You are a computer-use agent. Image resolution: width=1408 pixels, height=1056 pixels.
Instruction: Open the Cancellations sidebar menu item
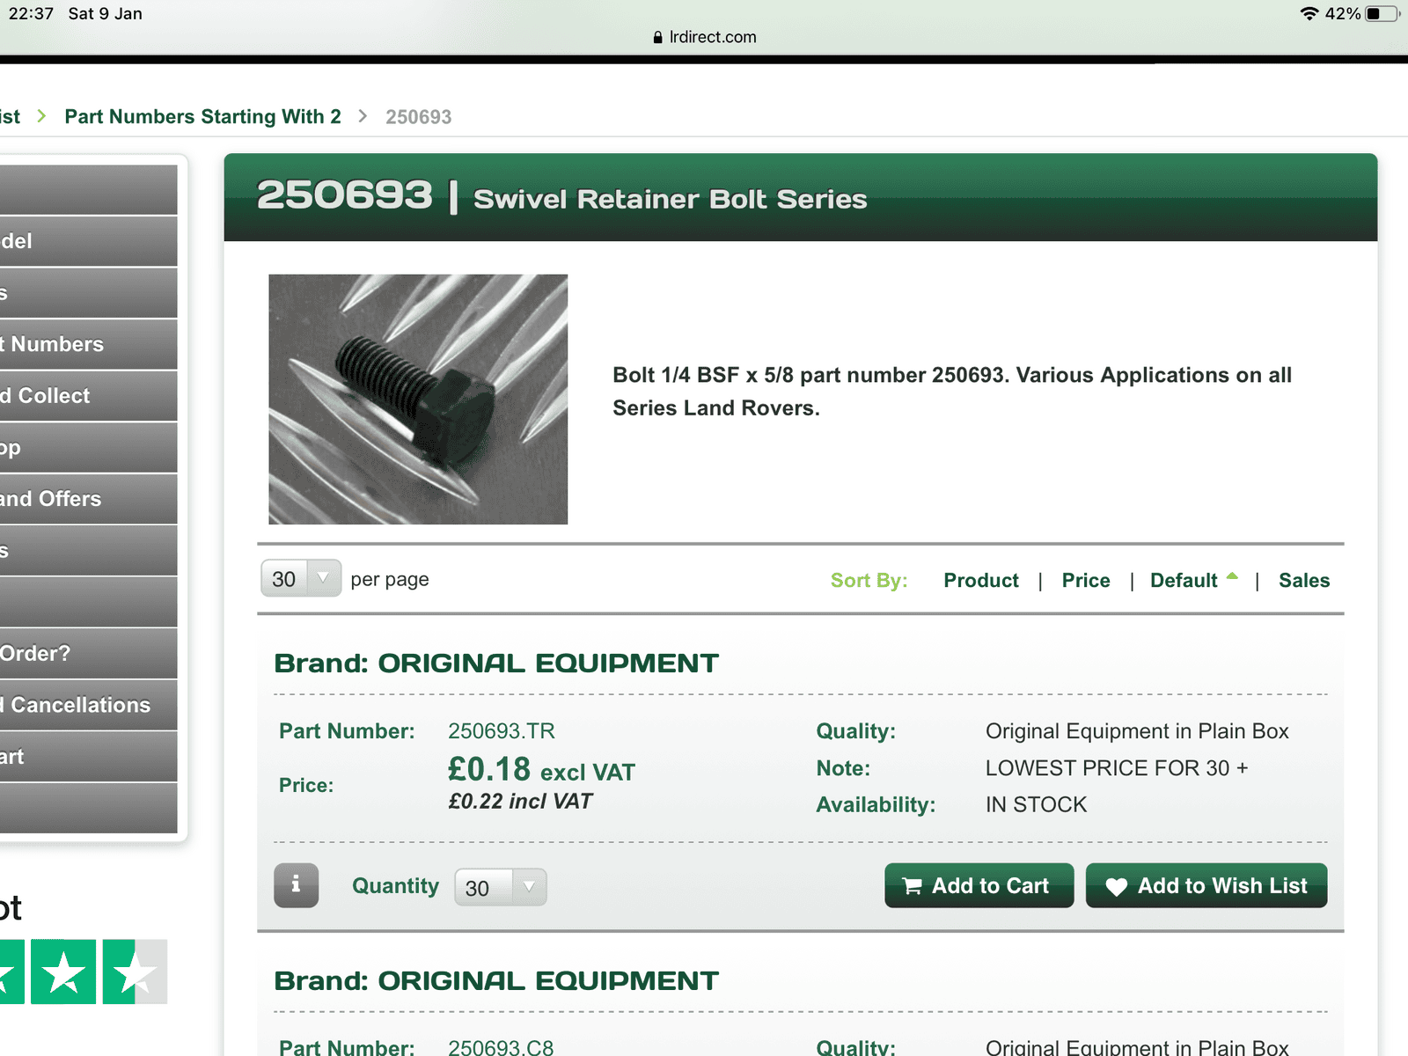[88, 705]
